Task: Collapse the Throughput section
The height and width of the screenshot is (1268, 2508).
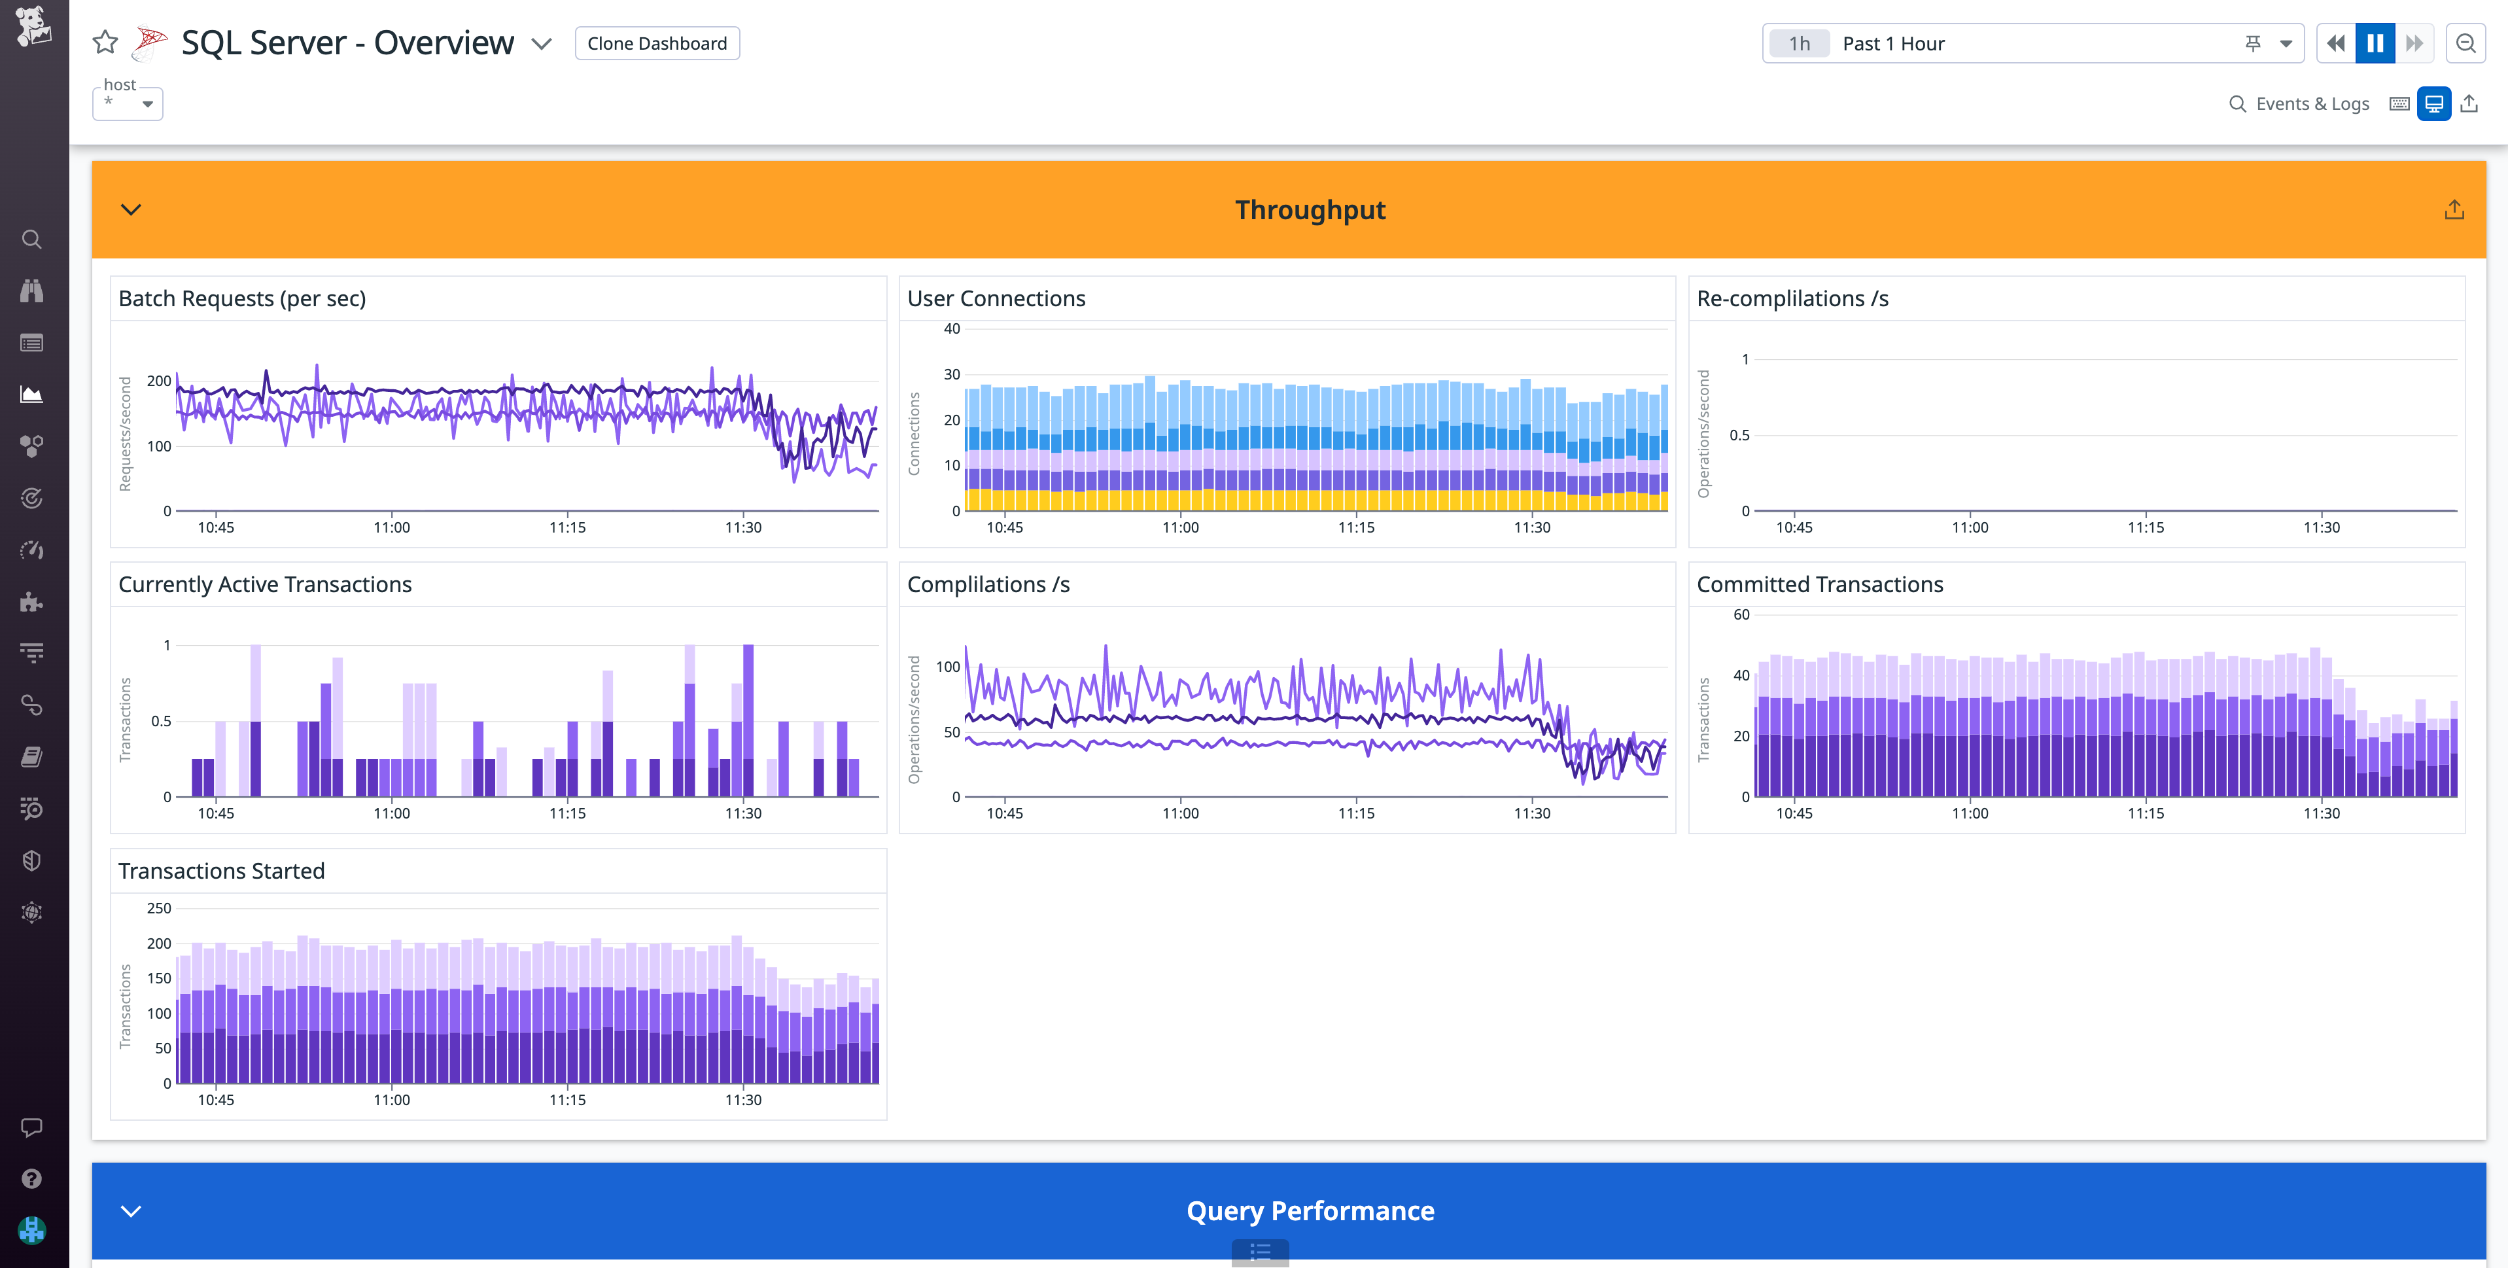Action: [131, 209]
